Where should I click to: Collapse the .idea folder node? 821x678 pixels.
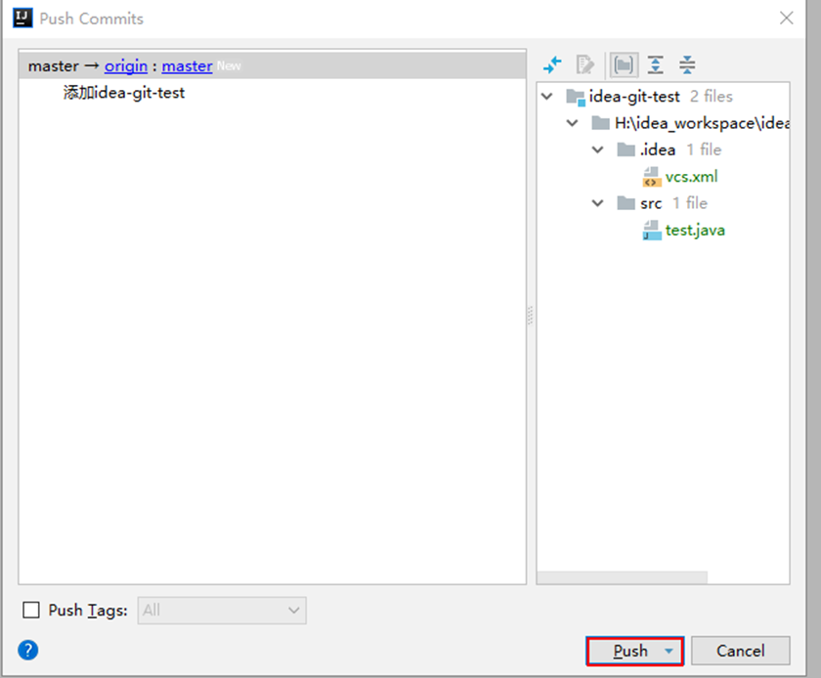(597, 149)
